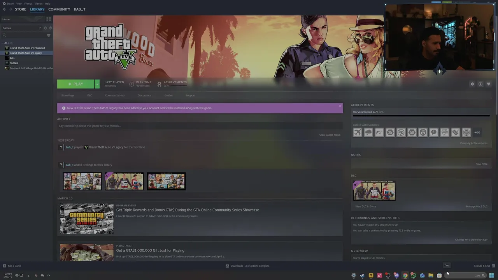Open Settings gear in Windows taskbar
This screenshot has height=280, width=498.
coord(354,275)
